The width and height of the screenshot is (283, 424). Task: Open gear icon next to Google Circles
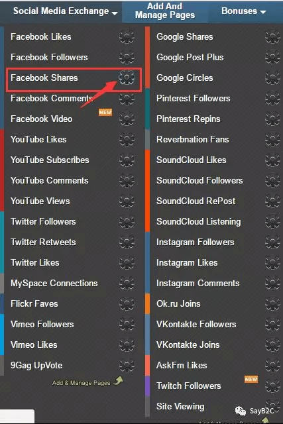272,78
